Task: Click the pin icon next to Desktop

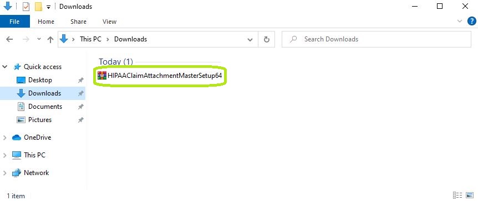Action: 80,80
